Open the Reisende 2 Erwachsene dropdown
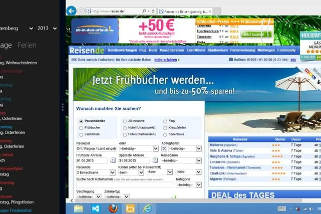The image size is (321, 214). pos(96,172)
